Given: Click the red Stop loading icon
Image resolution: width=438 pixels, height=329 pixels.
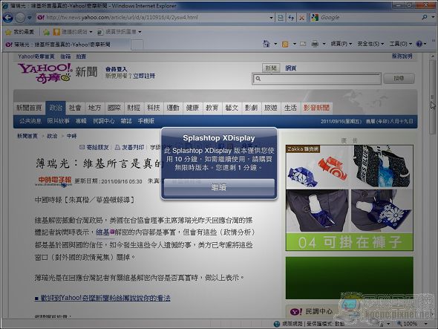Looking at the screenshot, I should click(x=301, y=18).
